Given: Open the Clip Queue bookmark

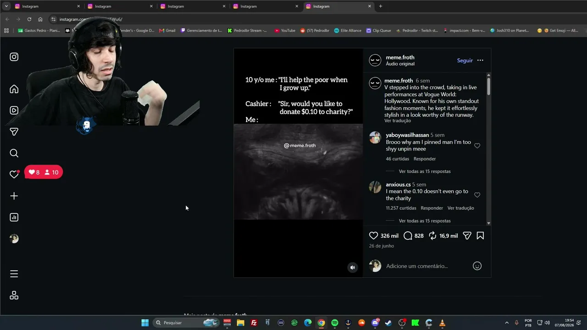Looking at the screenshot, I should (x=378, y=31).
